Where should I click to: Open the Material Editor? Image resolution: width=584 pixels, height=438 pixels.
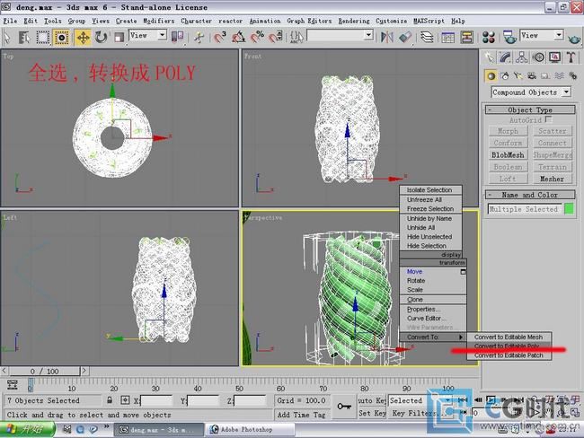[488, 37]
